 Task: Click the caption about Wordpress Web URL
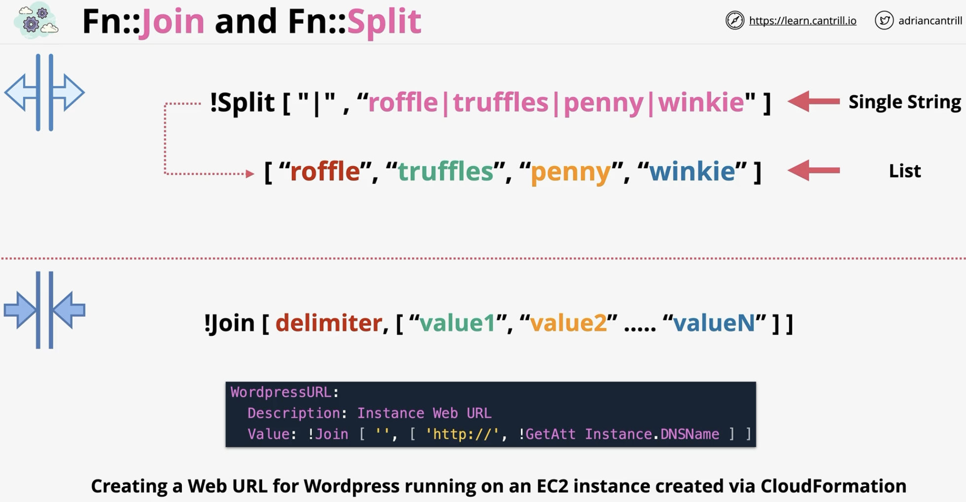(x=499, y=486)
